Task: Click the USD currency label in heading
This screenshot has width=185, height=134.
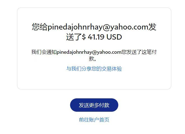Action: pyautogui.click(x=114, y=37)
